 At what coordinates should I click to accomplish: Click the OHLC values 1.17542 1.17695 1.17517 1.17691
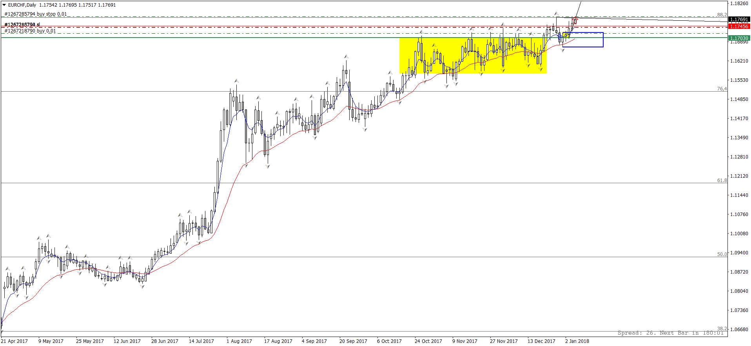pos(78,5)
